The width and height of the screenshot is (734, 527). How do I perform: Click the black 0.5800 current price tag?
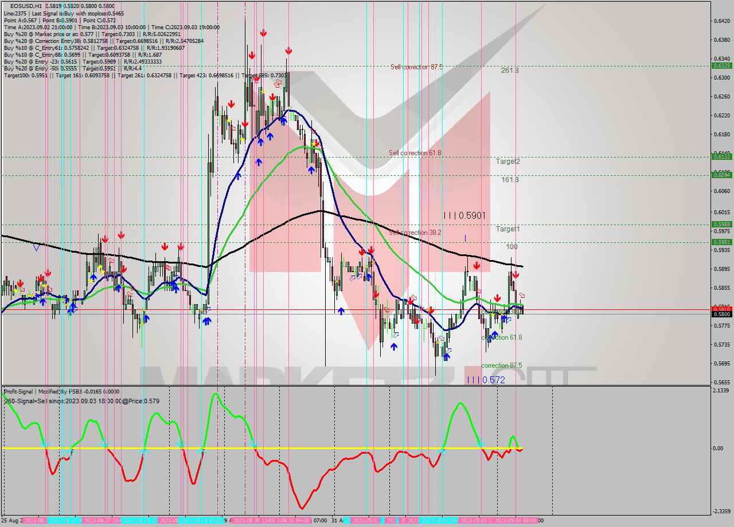point(721,314)
